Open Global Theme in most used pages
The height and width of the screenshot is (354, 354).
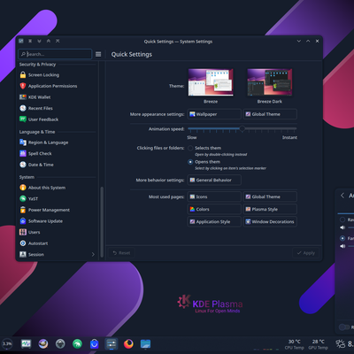click(270, 196)
